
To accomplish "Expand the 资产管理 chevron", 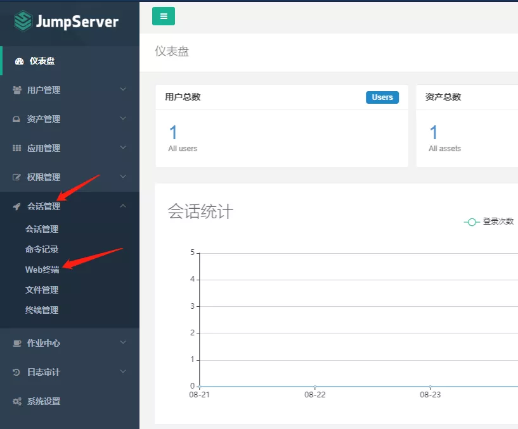I will pos(123,119).
